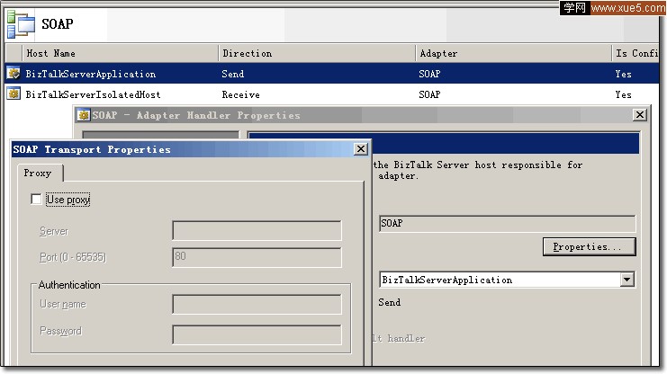
Task: Click the SOAP adapter icon in header
Action: coord(21,24)
